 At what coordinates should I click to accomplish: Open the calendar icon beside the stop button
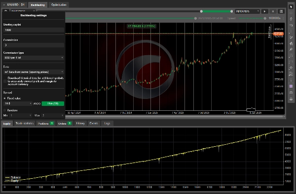click(x=281, y=11)
